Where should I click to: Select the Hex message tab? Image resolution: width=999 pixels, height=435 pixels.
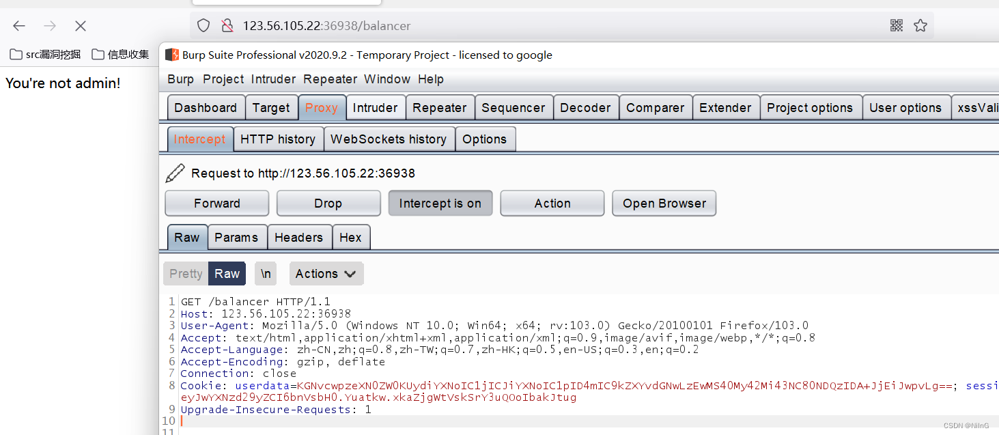click(x=350, y=238)
